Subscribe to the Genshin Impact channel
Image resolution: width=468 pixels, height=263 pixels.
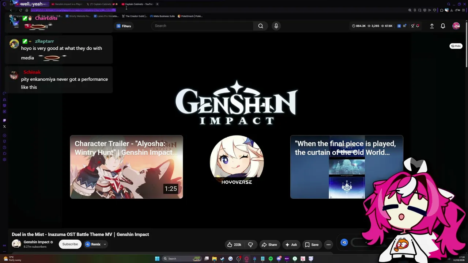pos(70,244)
